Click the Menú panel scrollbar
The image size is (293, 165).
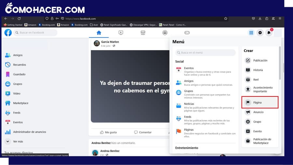pyautogui.click(x=280, y=63)
